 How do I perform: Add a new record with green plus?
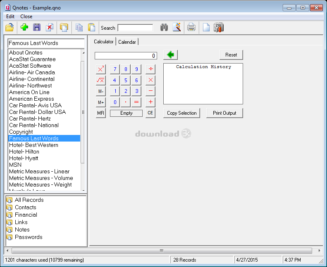coord(24,28)
